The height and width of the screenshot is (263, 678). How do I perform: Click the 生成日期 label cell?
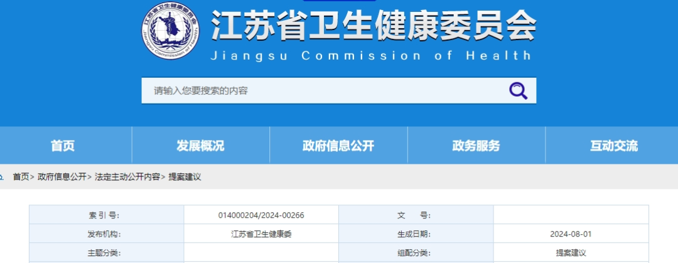click(416, 234)
